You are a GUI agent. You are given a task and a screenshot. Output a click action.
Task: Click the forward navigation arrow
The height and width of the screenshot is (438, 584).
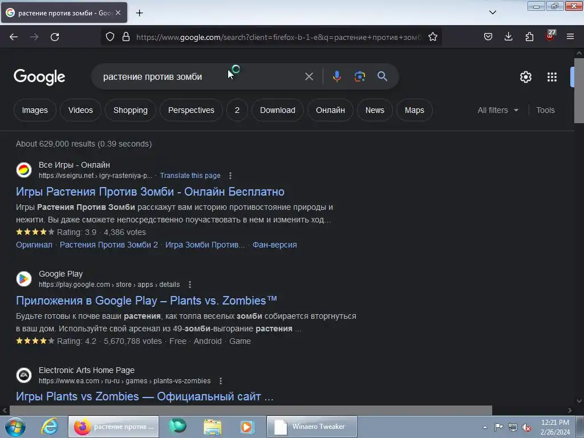click(34, 37)
